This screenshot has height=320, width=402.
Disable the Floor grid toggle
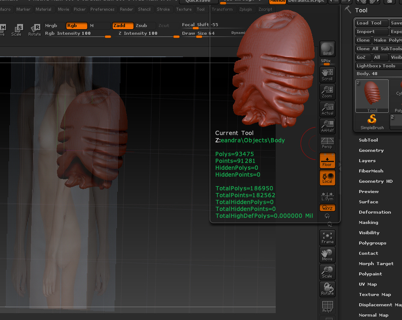(328, 160)
